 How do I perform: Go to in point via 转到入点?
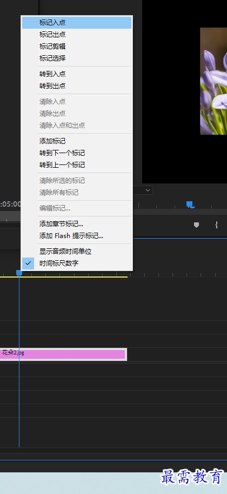tap(77, 74)
